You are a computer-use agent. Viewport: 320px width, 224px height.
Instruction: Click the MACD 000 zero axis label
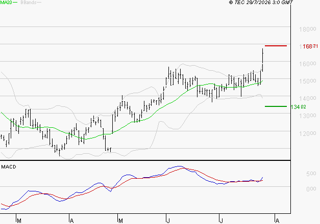311,189
